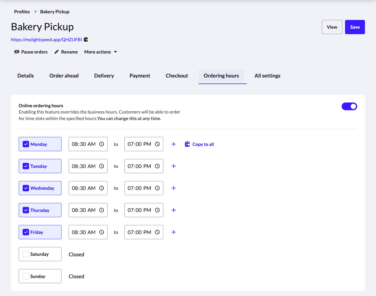Add another time slot to Thursday
376x296 pixels.
[x=173, y=210]
